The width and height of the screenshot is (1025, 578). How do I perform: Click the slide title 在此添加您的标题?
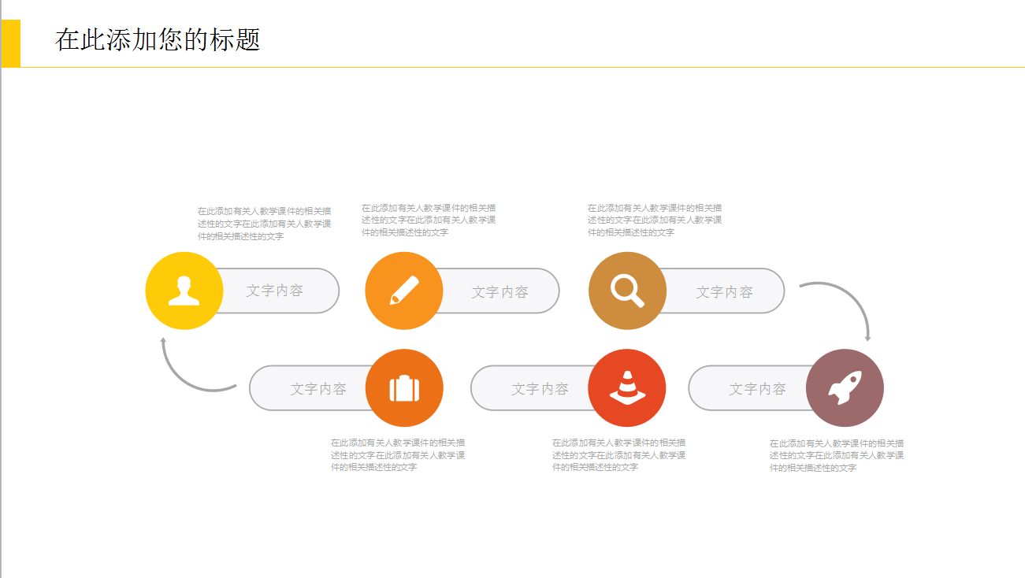[x=158, y=39]
